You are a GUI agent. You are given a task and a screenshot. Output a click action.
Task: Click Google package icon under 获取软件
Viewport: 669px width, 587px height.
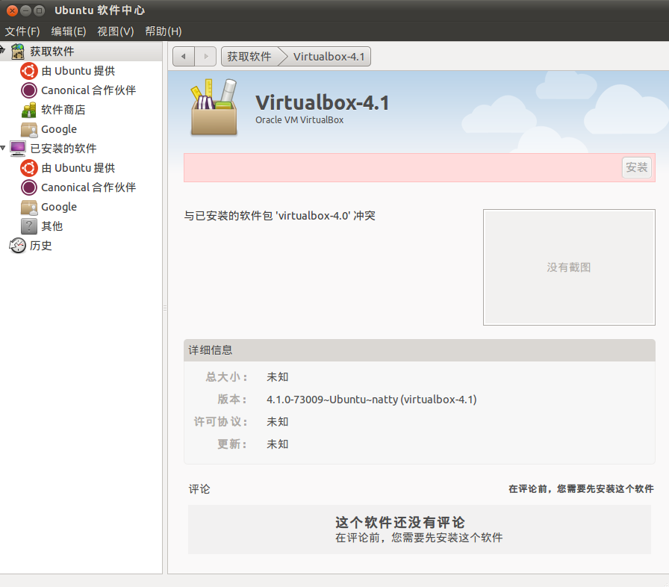click(x=29, y=129)
